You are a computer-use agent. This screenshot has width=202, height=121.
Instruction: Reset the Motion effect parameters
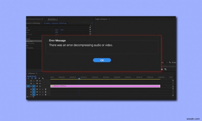[90, 27]
